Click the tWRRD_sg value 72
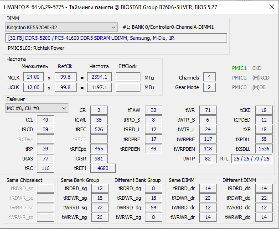279x229 pixels. pyautogui.click(x=99, y=208)
